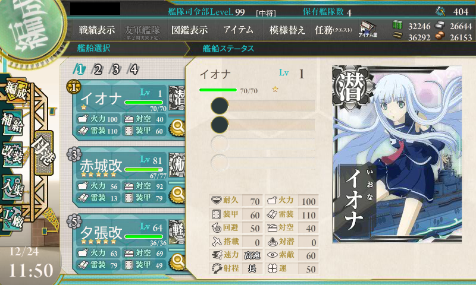This screenshot has width=476, height=285.
Task: Open the 戦績表示 menu
Action: click(97, 30)
